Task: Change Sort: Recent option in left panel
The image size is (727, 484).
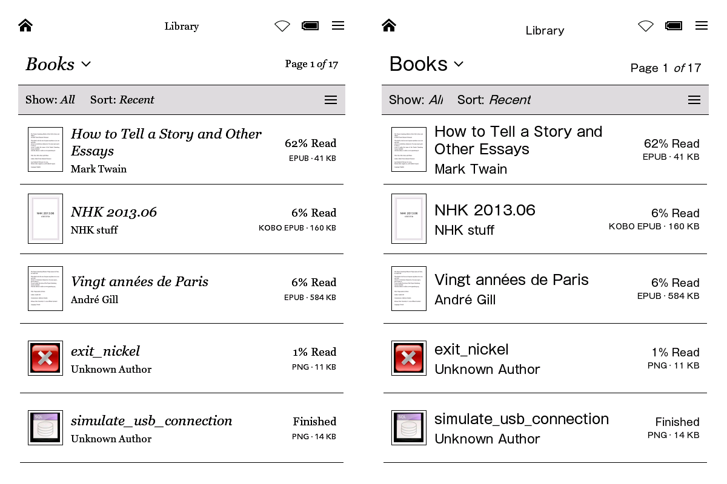Action: [x=122, y=100]
